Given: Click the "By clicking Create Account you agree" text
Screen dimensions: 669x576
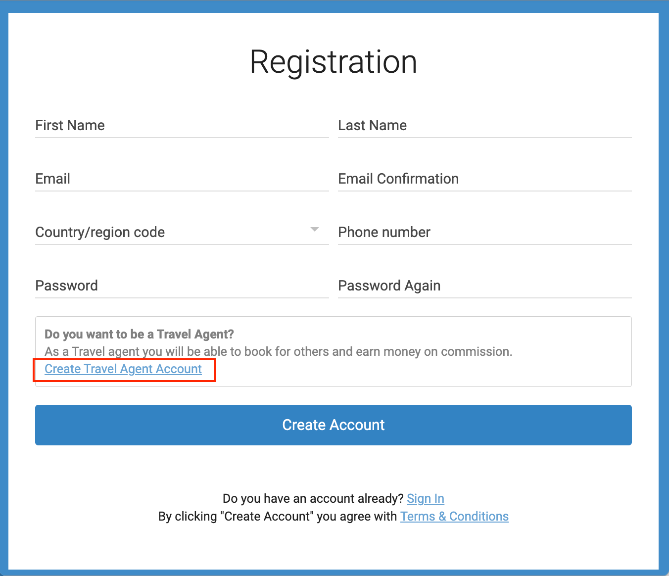Looking at the screenshot, I should pyautogui.click(x=277, y=517).
